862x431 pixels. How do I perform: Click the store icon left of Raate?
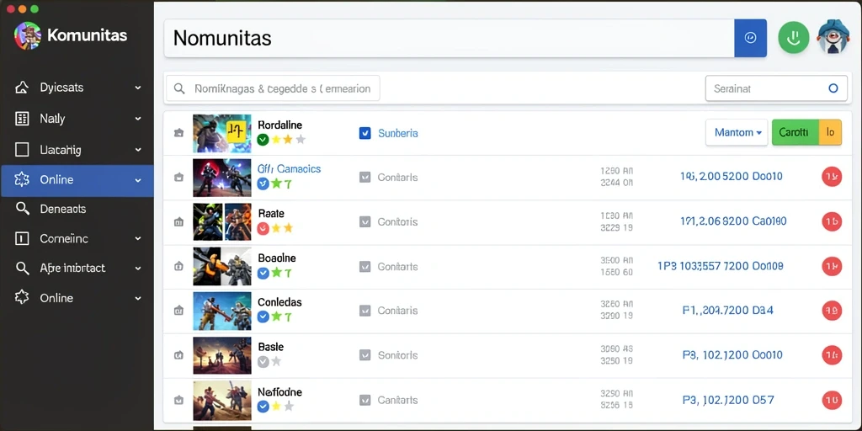178,222
